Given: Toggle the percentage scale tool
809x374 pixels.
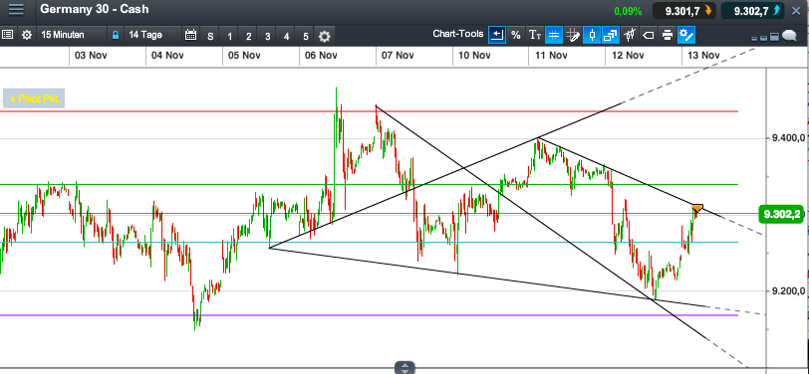Looking at the screenshot, I should (516, 35).
